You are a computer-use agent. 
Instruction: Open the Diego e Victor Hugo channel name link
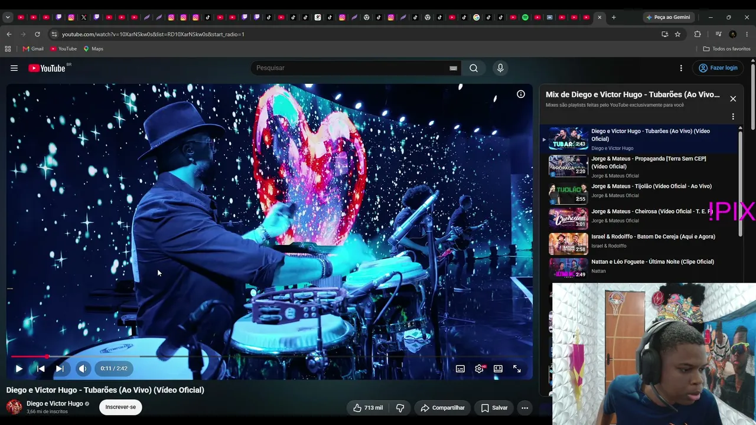pyautogui.click(x=55, y=404)
